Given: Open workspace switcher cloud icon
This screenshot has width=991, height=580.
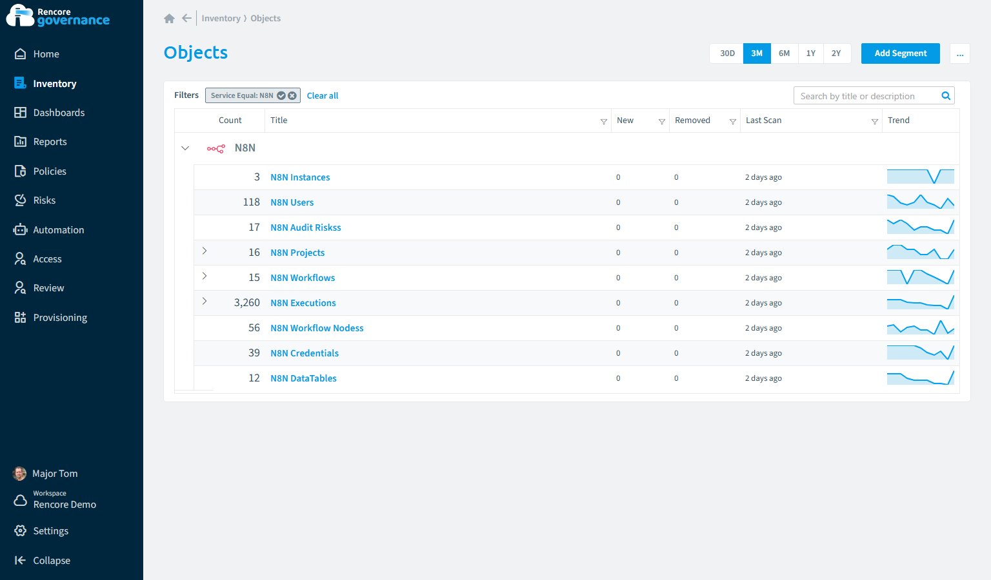Looking at the screenshot, I should pyautogui.click(x=21, y=500).
